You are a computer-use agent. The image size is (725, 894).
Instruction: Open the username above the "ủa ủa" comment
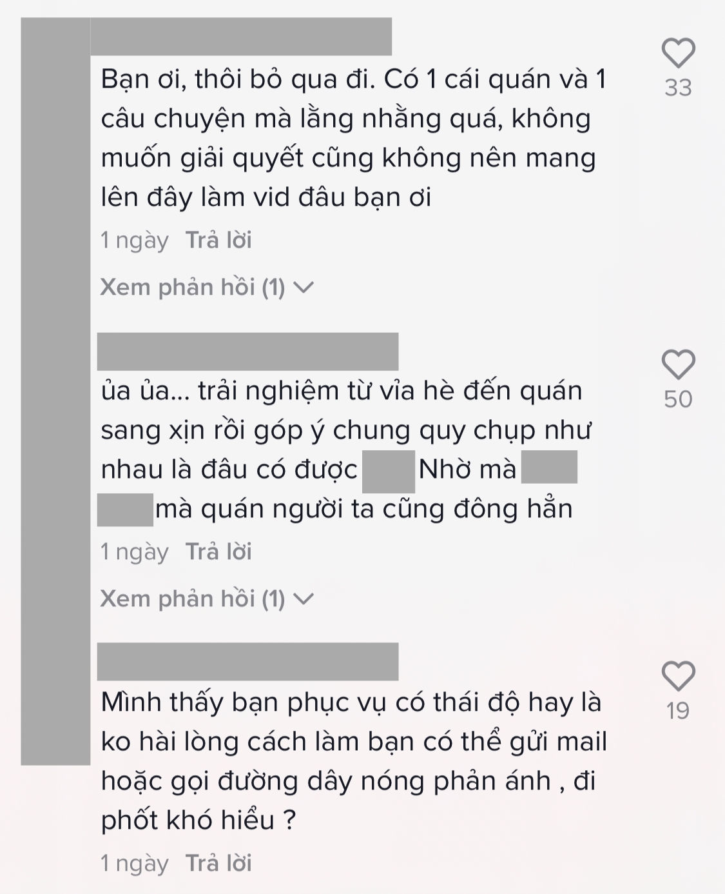247,352
